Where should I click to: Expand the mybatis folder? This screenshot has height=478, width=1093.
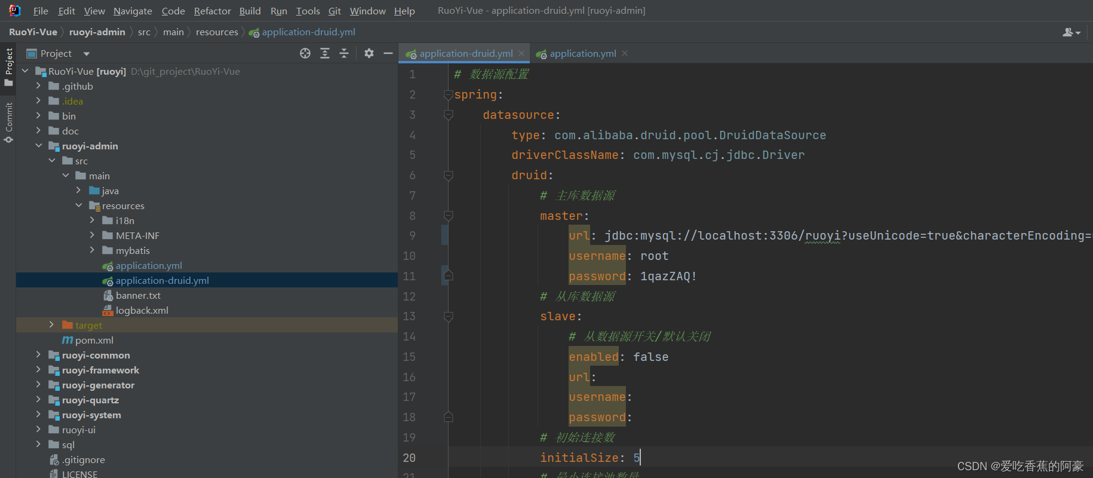click(93, 250)
